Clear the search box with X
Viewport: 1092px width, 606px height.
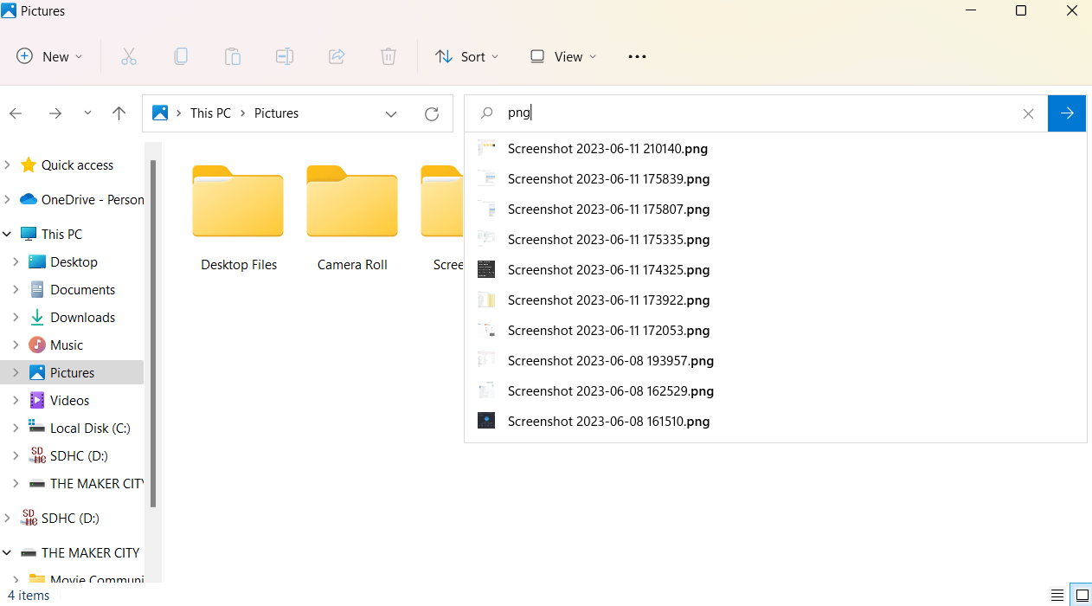pyautogui.click(x=1028, y=113)
